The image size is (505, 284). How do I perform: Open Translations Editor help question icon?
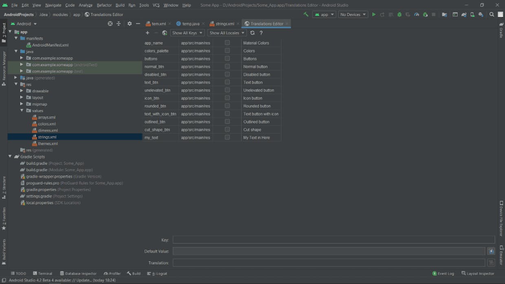[x=261, y=33]
